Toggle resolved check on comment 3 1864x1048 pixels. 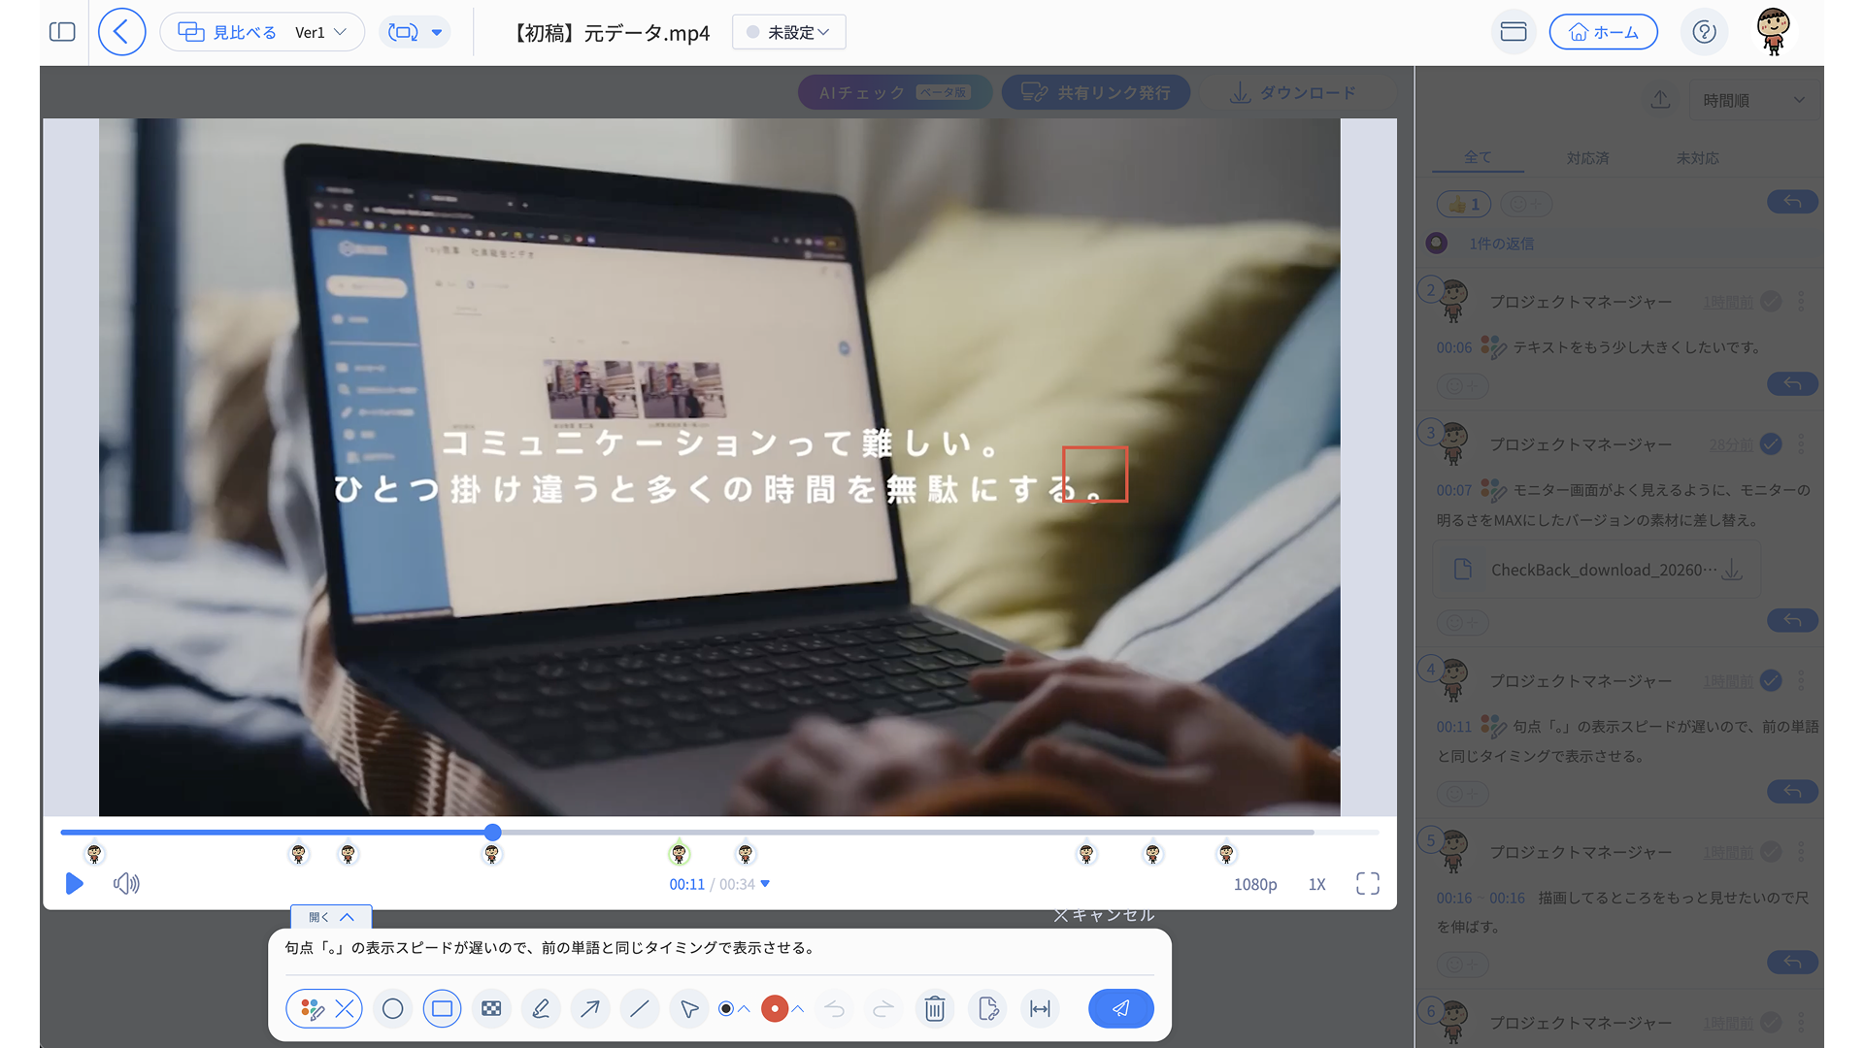1771,444
